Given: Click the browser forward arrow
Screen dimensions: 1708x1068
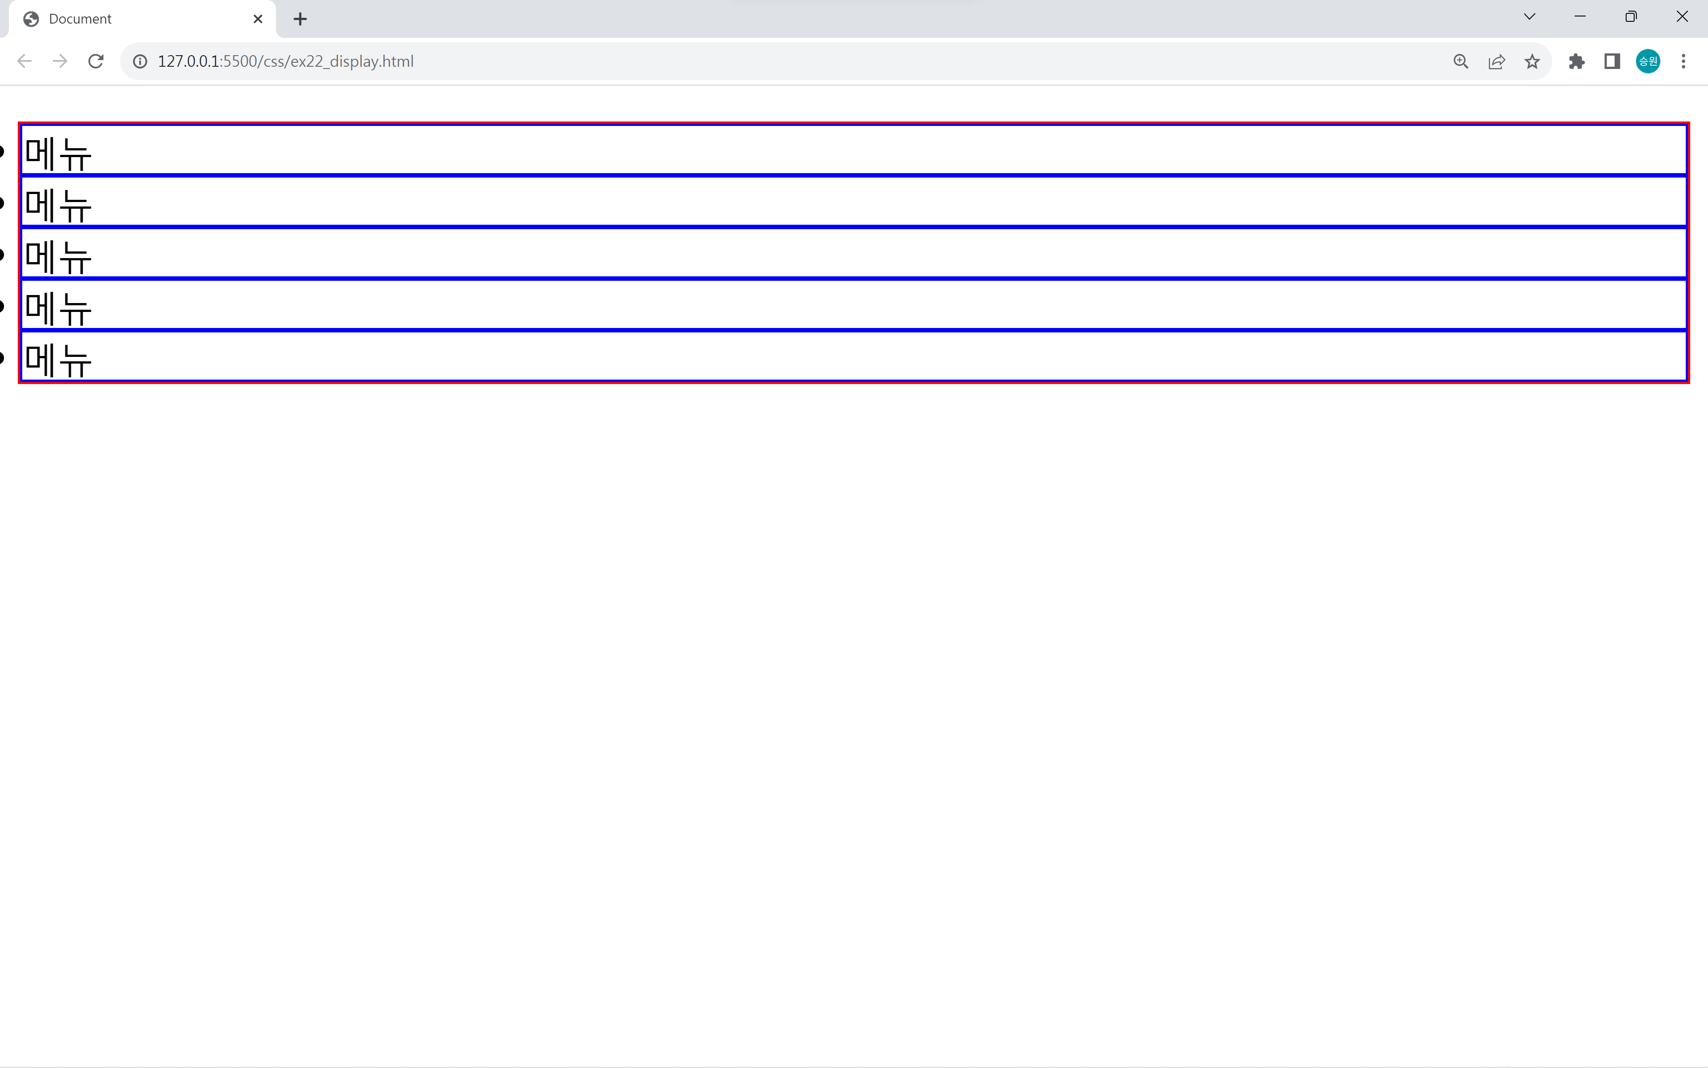Looking at the screenshot, I should pos(60,61).
